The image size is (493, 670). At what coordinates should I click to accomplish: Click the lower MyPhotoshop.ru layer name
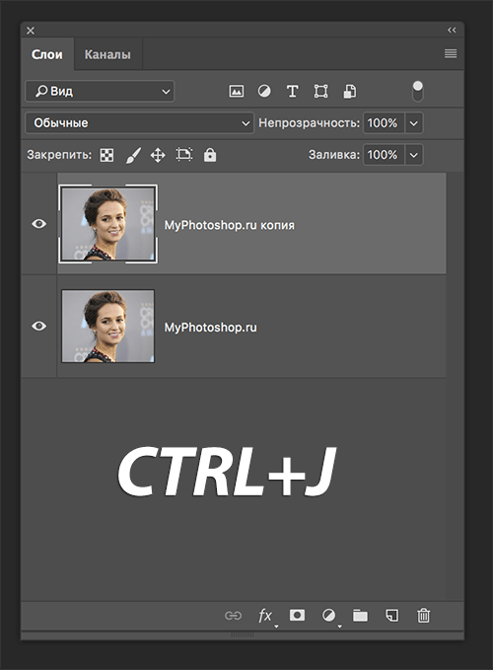210,328
